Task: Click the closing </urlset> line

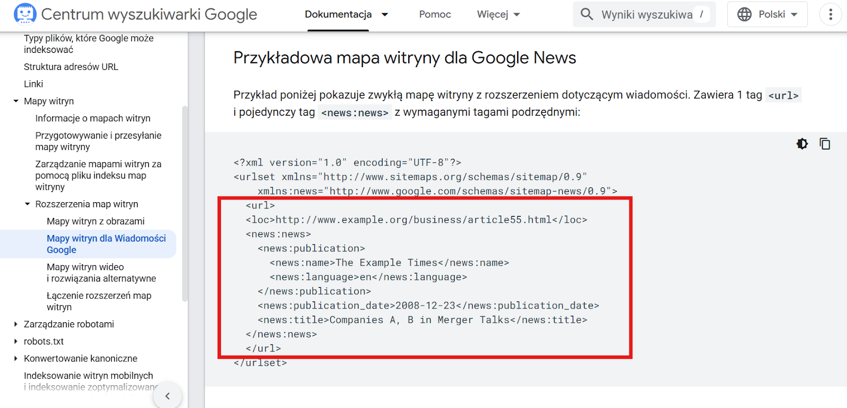Action: 260,362
